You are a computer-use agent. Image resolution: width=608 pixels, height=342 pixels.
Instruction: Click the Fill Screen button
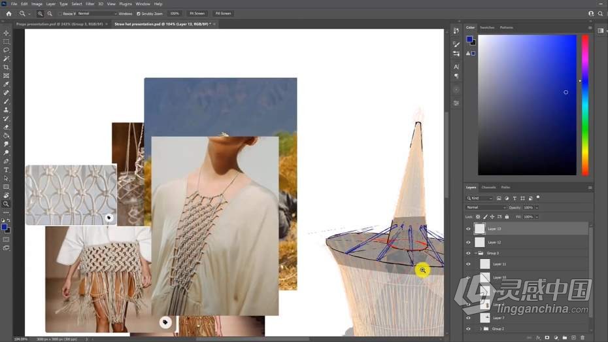tap(223, 13)
